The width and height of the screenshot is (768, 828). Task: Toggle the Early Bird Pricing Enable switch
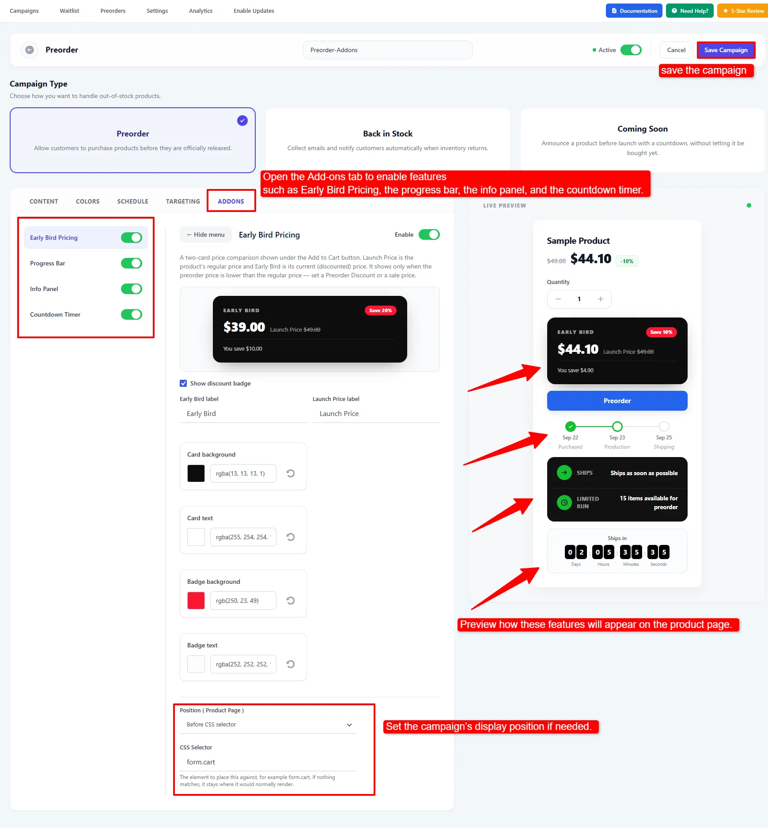tap(429, 234)
